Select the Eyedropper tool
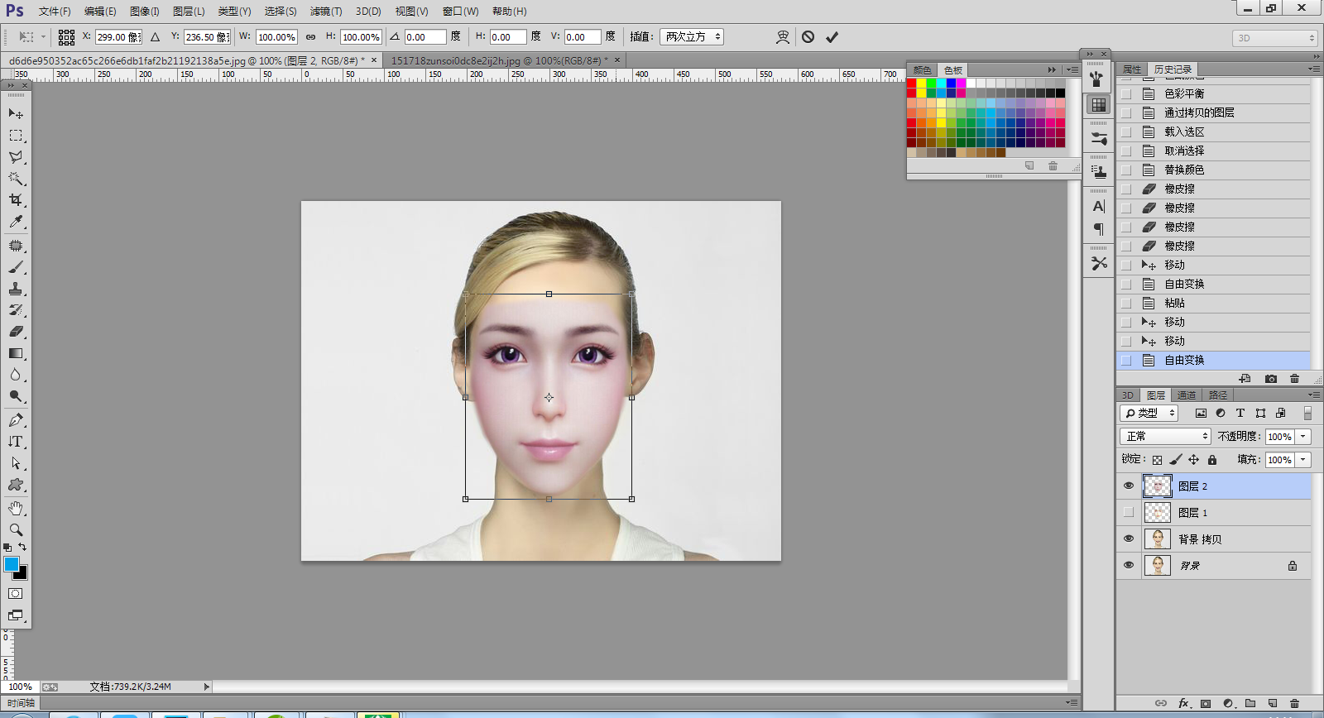This screenshot has width=1324, height=718. [15, 222]
